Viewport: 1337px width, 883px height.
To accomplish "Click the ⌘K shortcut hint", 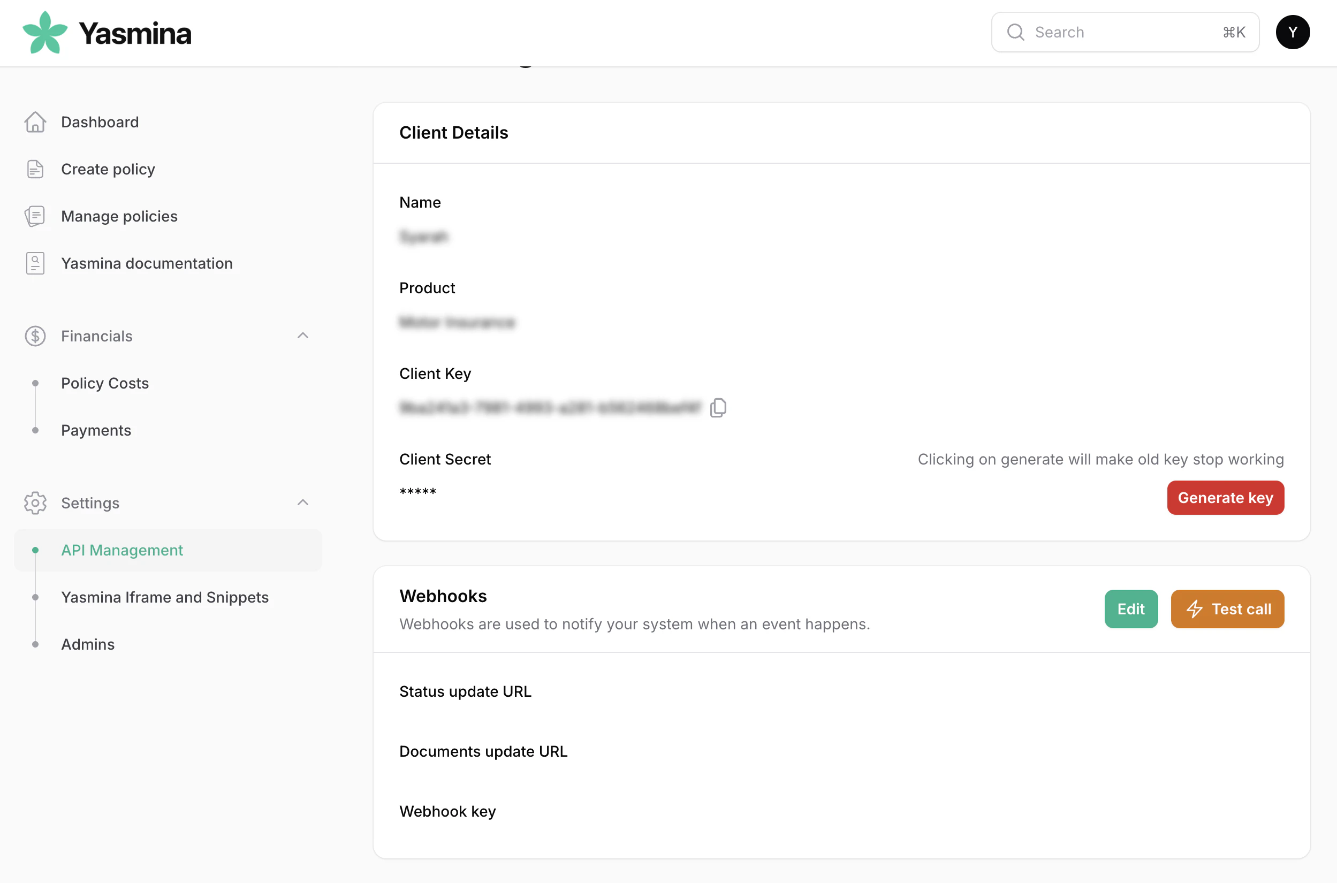I will tap(1233, 32).
